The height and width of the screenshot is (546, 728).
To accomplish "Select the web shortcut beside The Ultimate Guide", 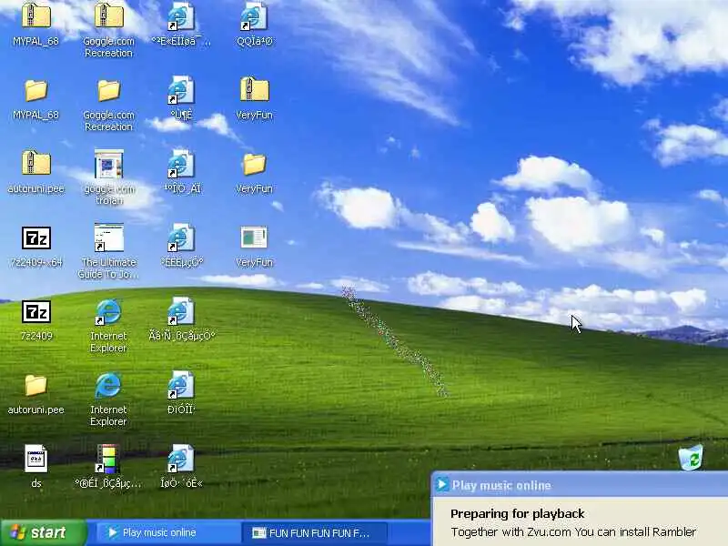I will 180,238.
